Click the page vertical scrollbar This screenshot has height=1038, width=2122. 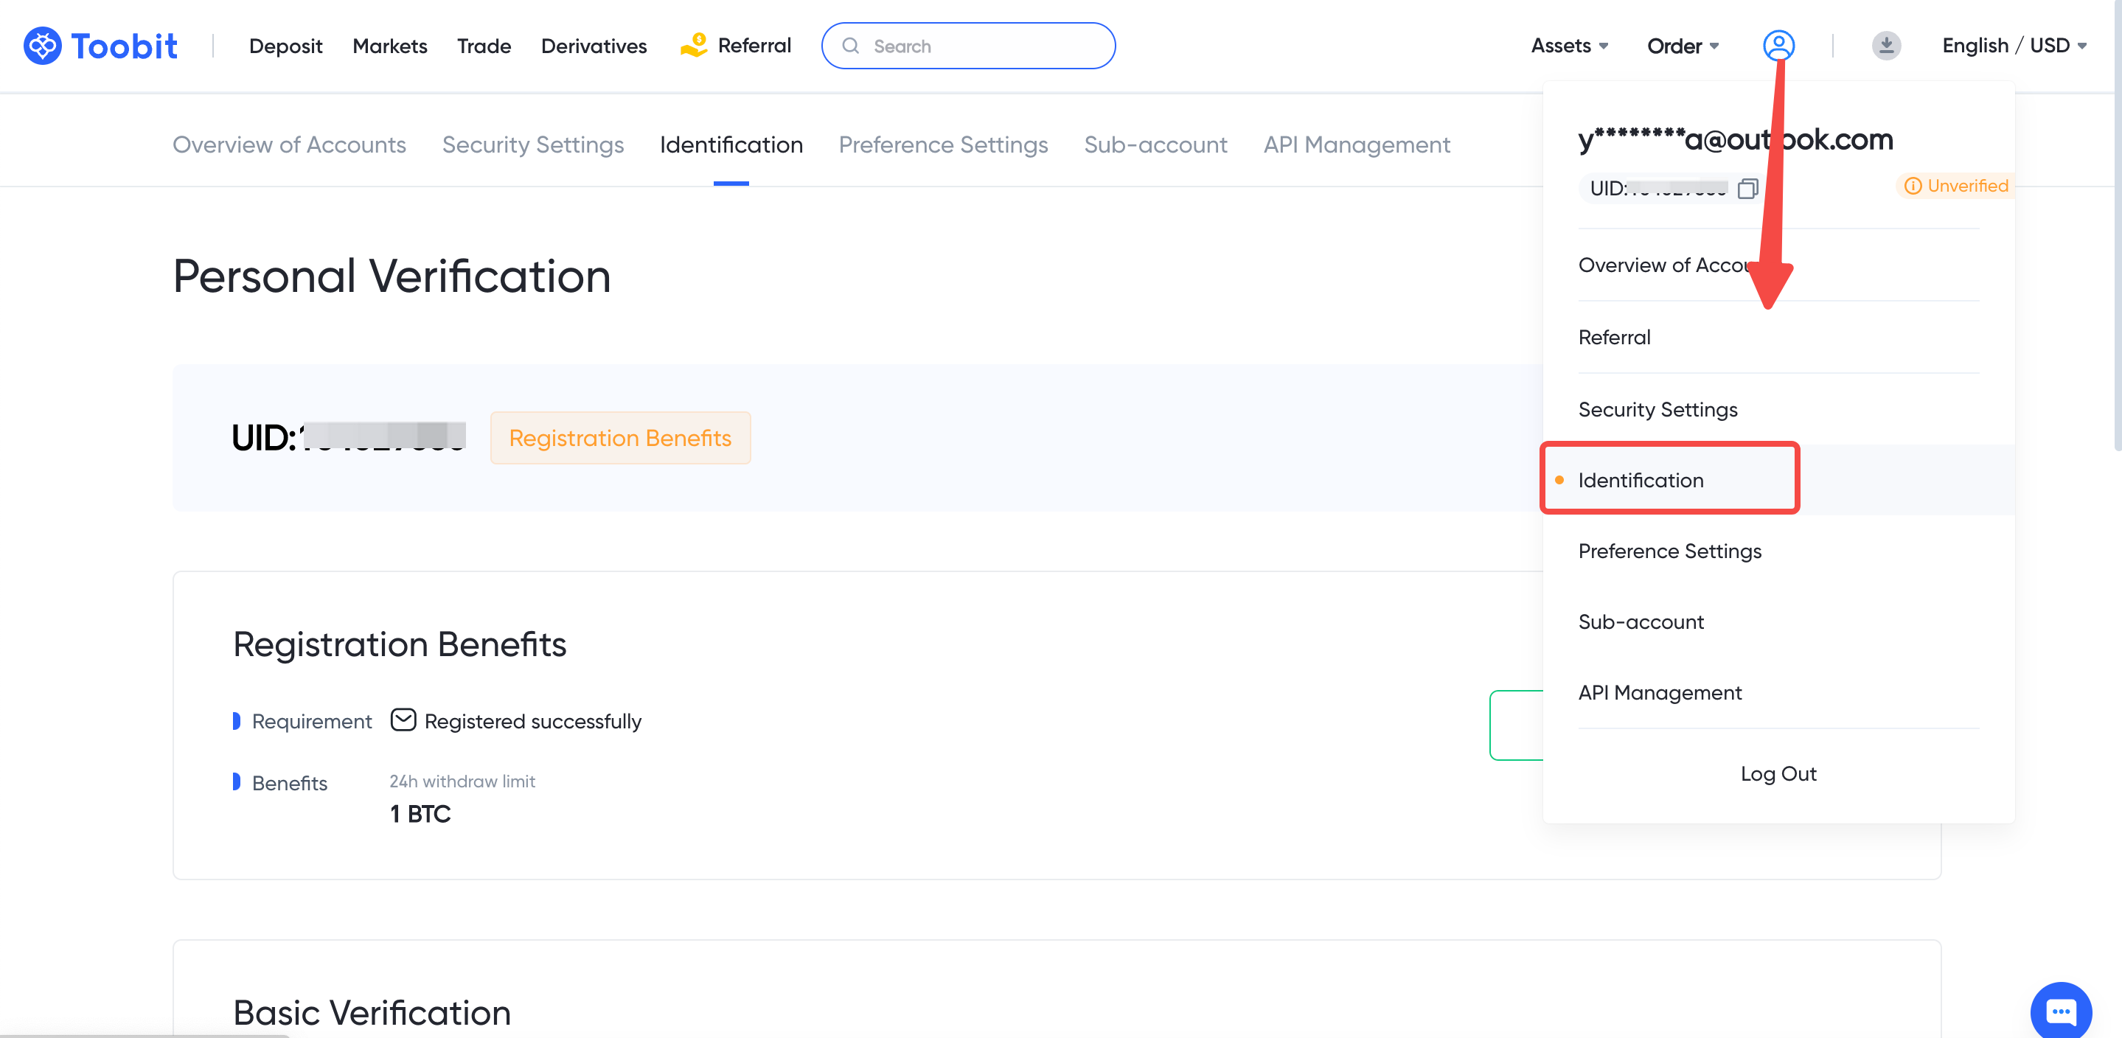2116,226
